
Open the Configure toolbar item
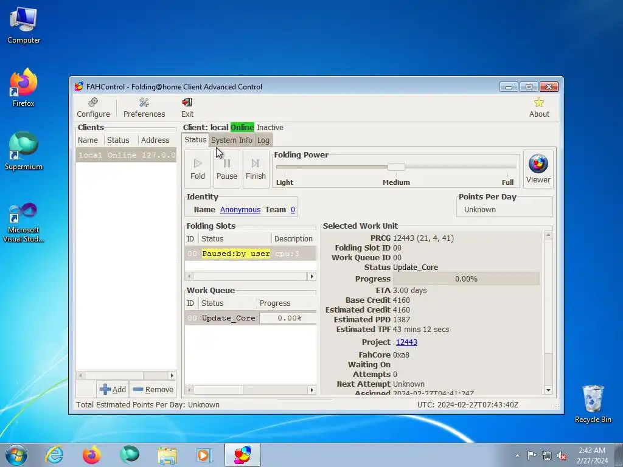(x=93, y=108)
